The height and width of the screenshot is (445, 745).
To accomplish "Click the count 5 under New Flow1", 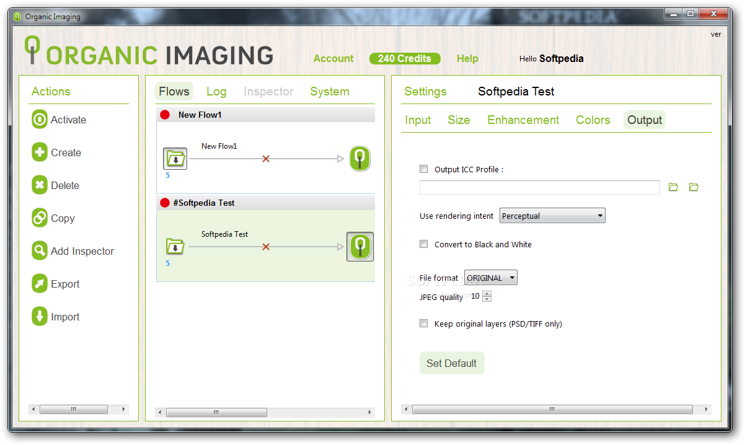I will [x=167, y=175].
